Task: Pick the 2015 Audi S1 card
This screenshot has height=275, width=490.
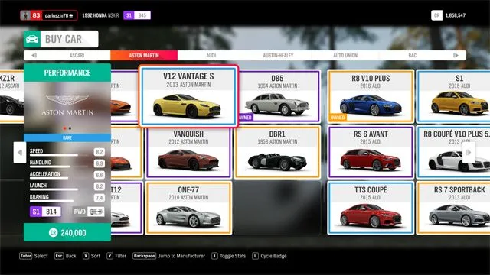Action: (x=454, y=96)
